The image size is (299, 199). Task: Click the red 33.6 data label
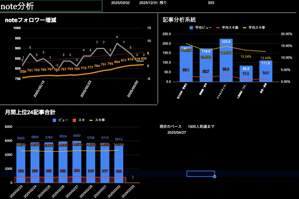226,69
